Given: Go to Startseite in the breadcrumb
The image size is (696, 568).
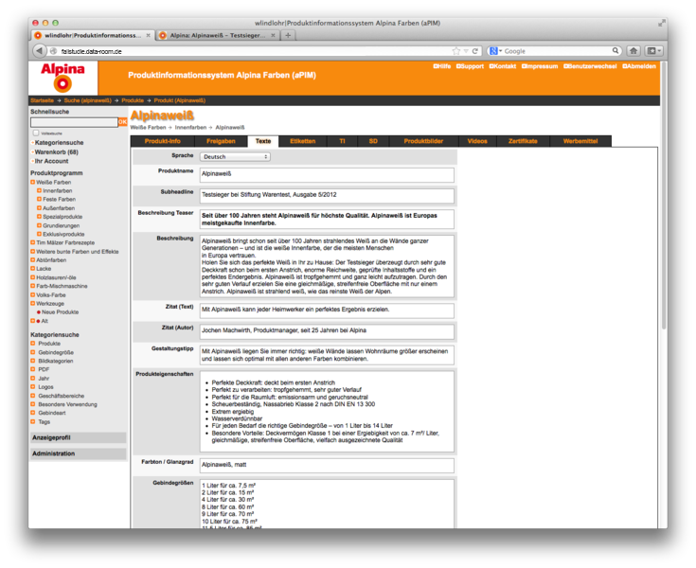Looking at the screenshot, I should pos(43,100).
